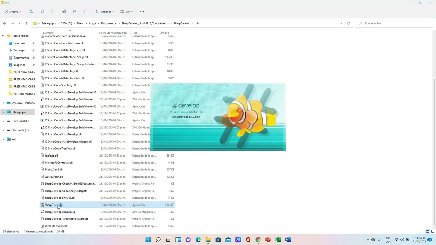Expand the EVazquezP (F:) node
The height and width of the screenshot is (245, 436).
(3, 130)
